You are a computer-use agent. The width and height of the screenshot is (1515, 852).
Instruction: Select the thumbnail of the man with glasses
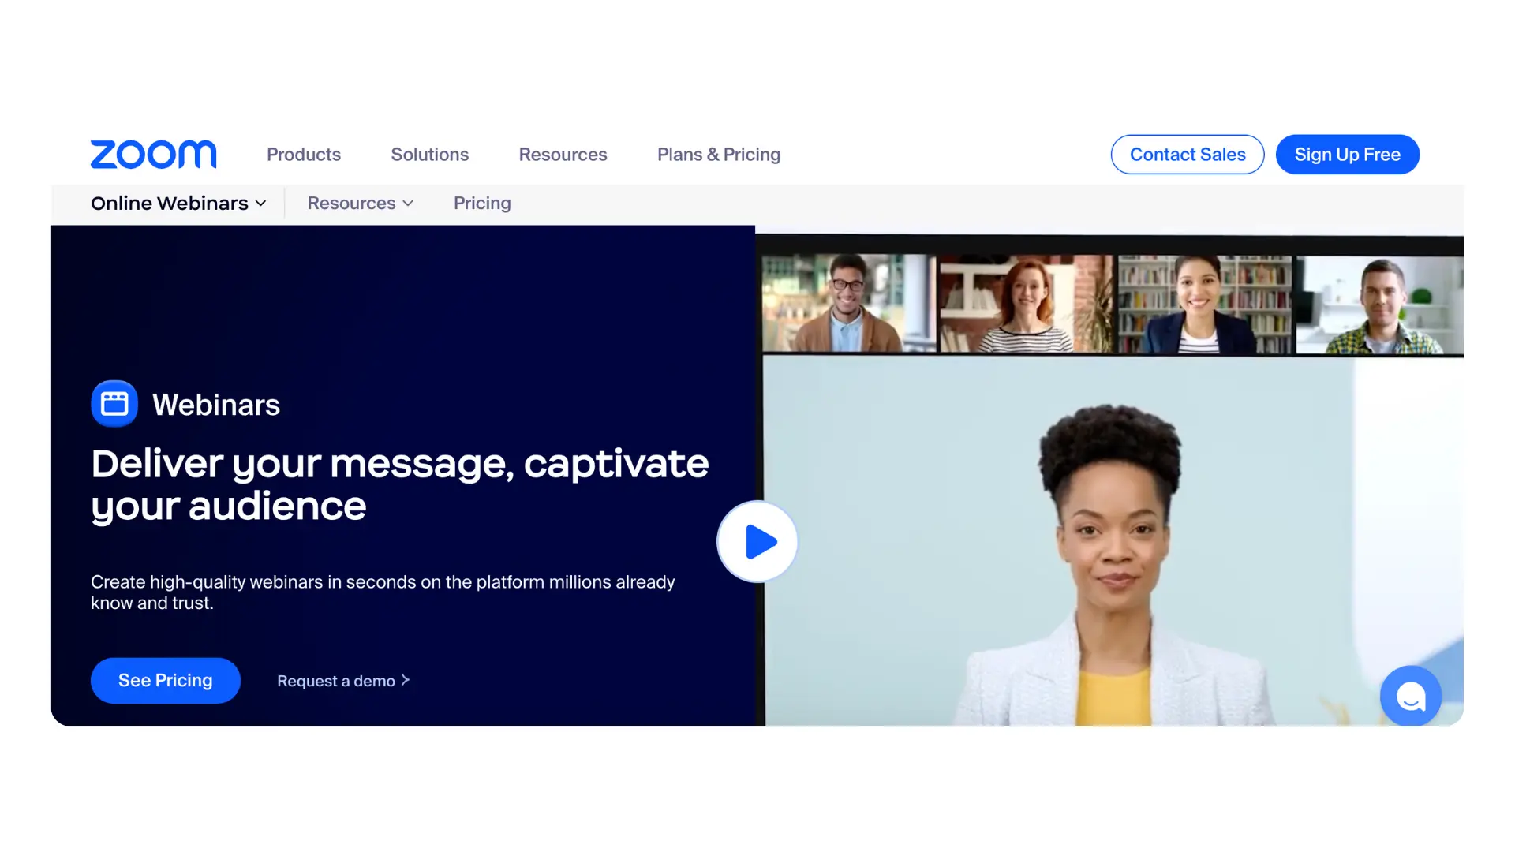click(849, 303)
